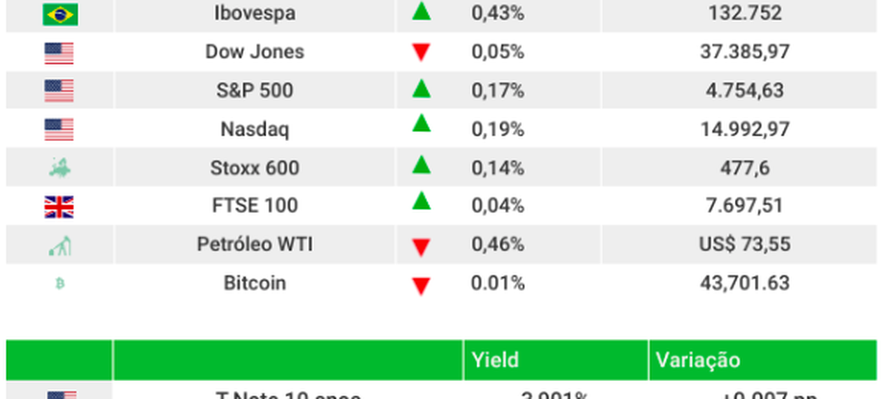882x399 pixels.
Task: Click the Stoxx 600 value 477,6
Action: click(x=744, y=168)
